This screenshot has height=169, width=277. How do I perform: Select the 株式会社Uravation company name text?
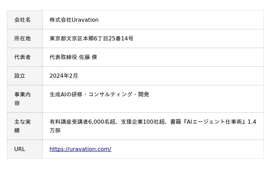pos(74,20)
